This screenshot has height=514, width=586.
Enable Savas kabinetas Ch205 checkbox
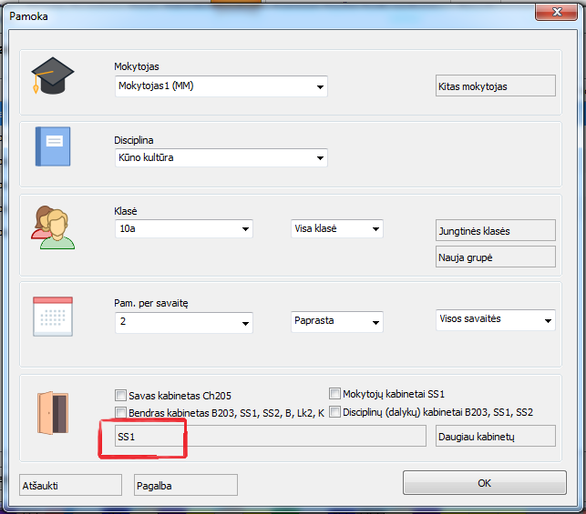tap(120, 396)
